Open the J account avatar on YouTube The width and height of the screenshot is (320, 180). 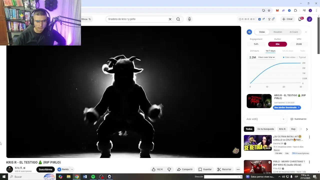[309, 19]
